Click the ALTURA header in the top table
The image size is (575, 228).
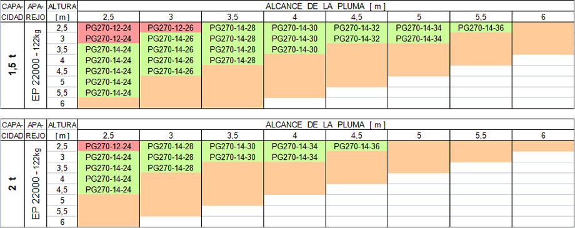(62, 6)
